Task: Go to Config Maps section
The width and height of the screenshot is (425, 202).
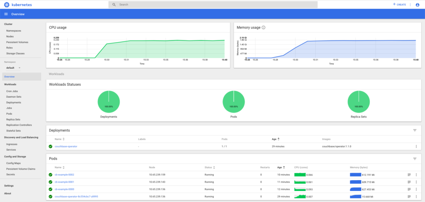Action: 14,163
